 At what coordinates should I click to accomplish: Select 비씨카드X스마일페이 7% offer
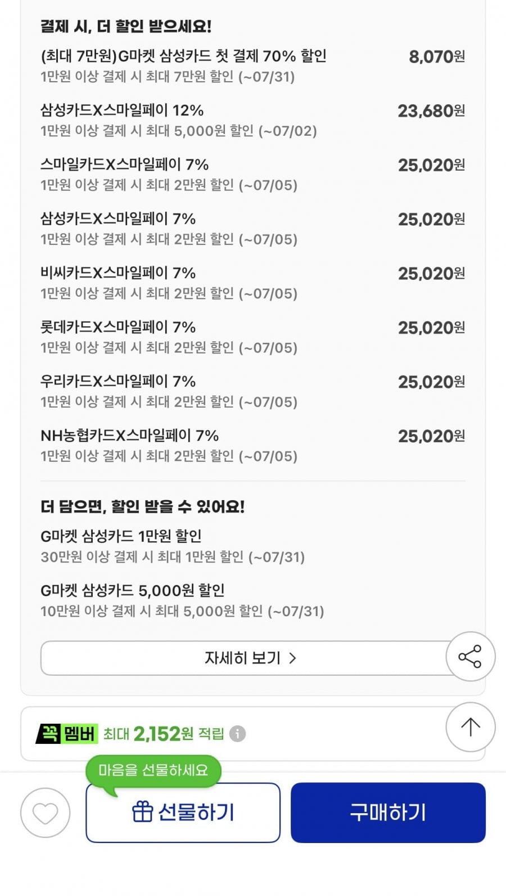click(x=252, y=283)
